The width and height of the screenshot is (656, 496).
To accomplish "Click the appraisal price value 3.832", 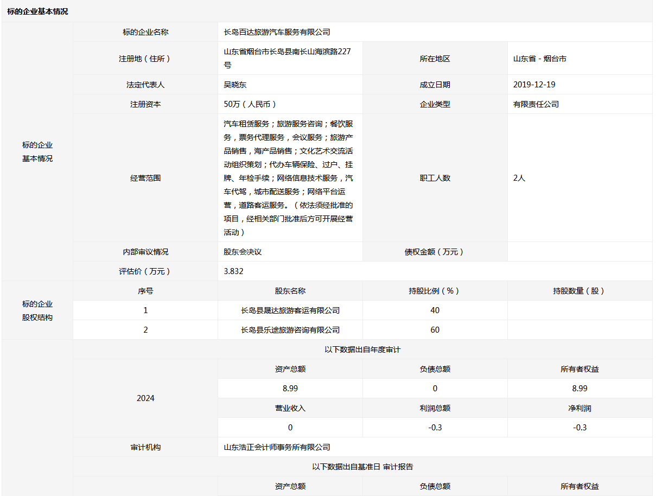I will pyautogui.click(x=233, y=271).
